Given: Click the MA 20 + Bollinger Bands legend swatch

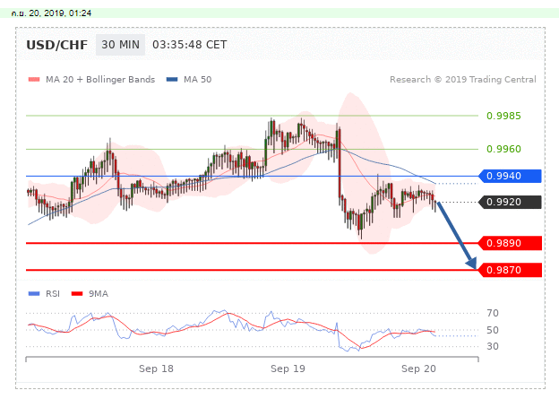Looking at the screenshot, I should pyautogui.click(x=34, y=80).
